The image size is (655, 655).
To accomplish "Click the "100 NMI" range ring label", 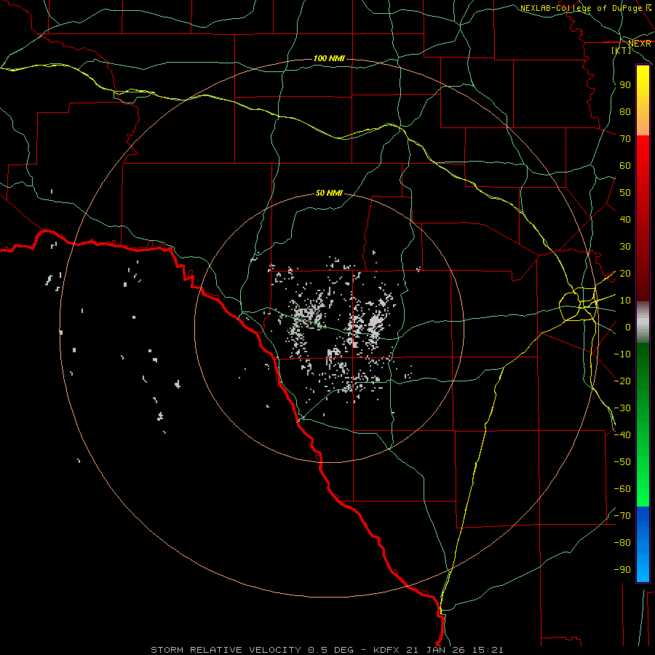I will click(x=329, y=58).
